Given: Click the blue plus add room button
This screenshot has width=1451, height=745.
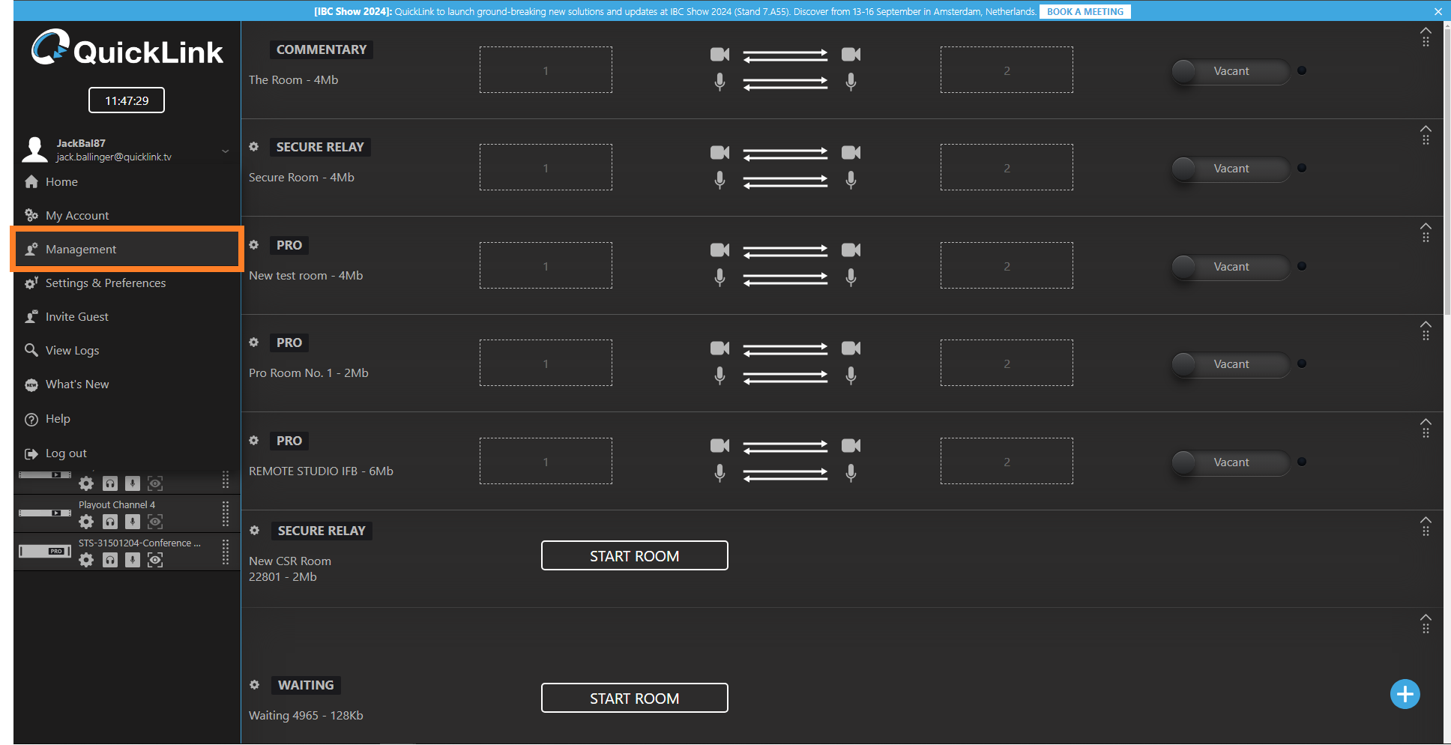Looking at the screenshot, I should [1405, 694].
